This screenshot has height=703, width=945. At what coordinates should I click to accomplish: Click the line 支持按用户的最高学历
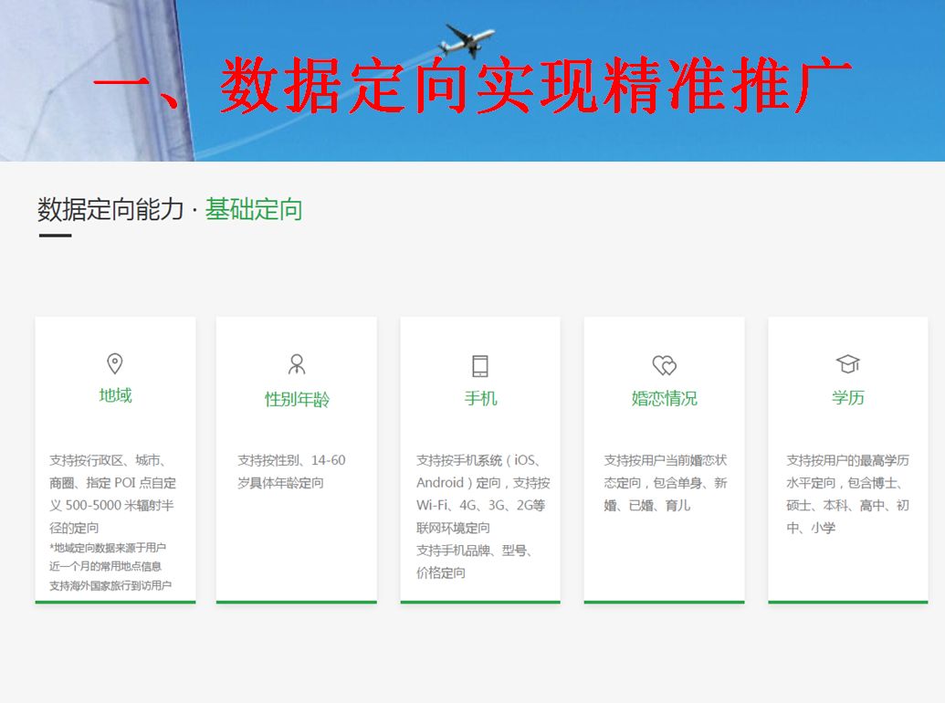847,461
